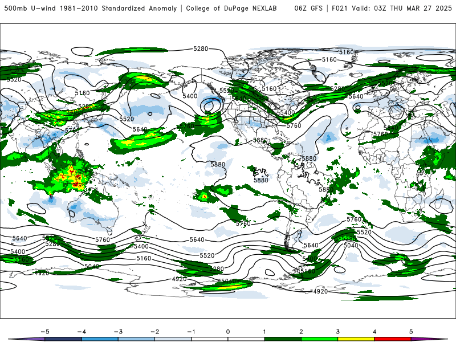Click the "06Z GFS" model run label
Screen dimensions: 456x342
click(308, 9)
